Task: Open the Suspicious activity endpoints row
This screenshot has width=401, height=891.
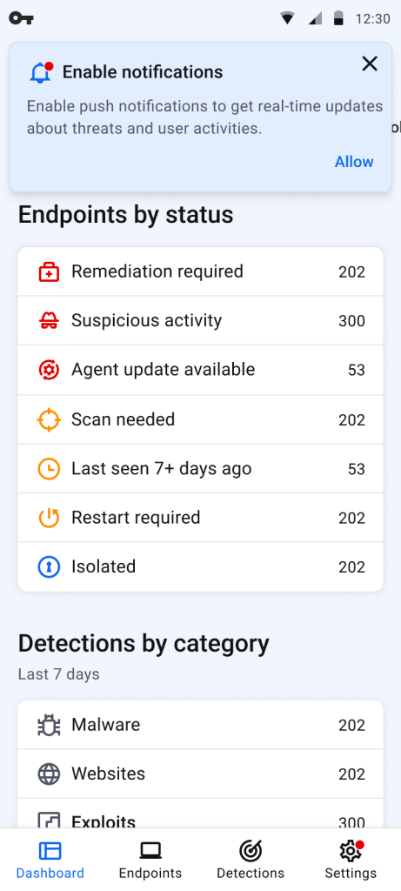Action: pyautogui.click(x=200, y=320)
